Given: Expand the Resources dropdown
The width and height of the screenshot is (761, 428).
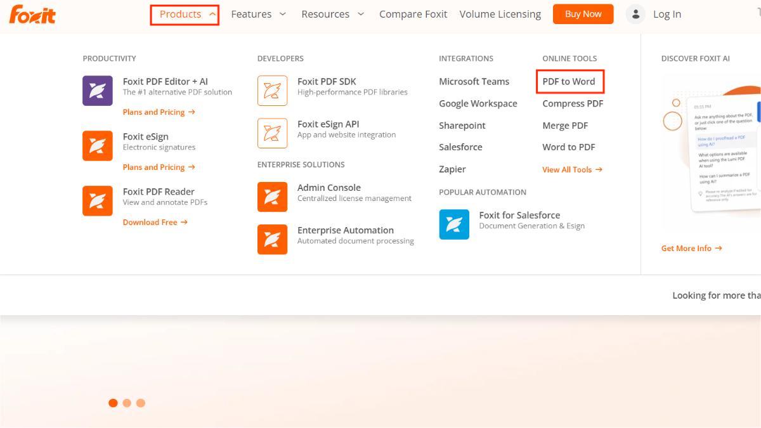Looking at the screenshot, I should pos(333,14).
